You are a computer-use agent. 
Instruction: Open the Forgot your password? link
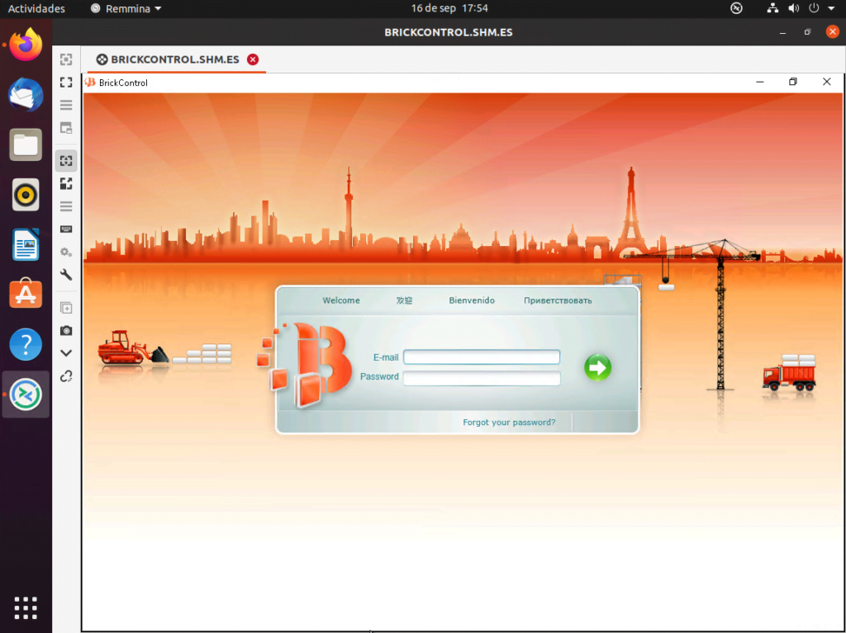tap(509, 423)
